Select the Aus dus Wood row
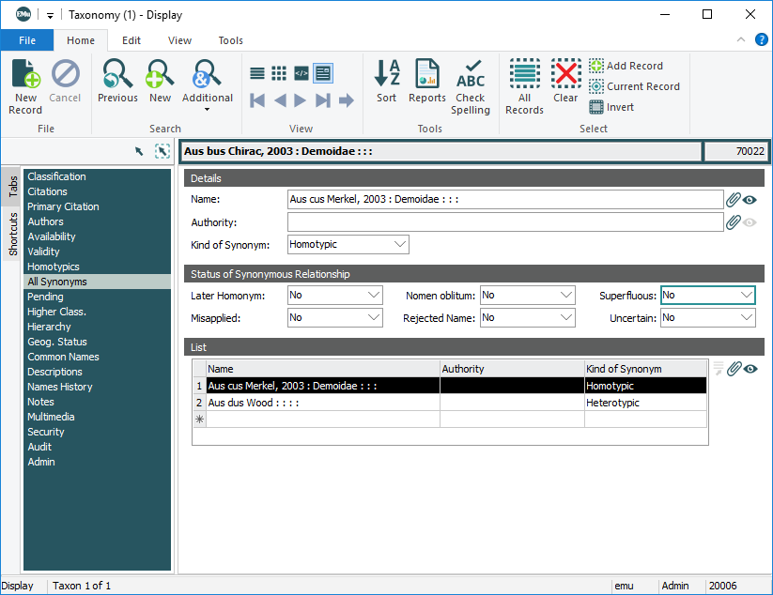Image resolution: width=773 pixels, height=595 pixels. [x=323, y=403]
